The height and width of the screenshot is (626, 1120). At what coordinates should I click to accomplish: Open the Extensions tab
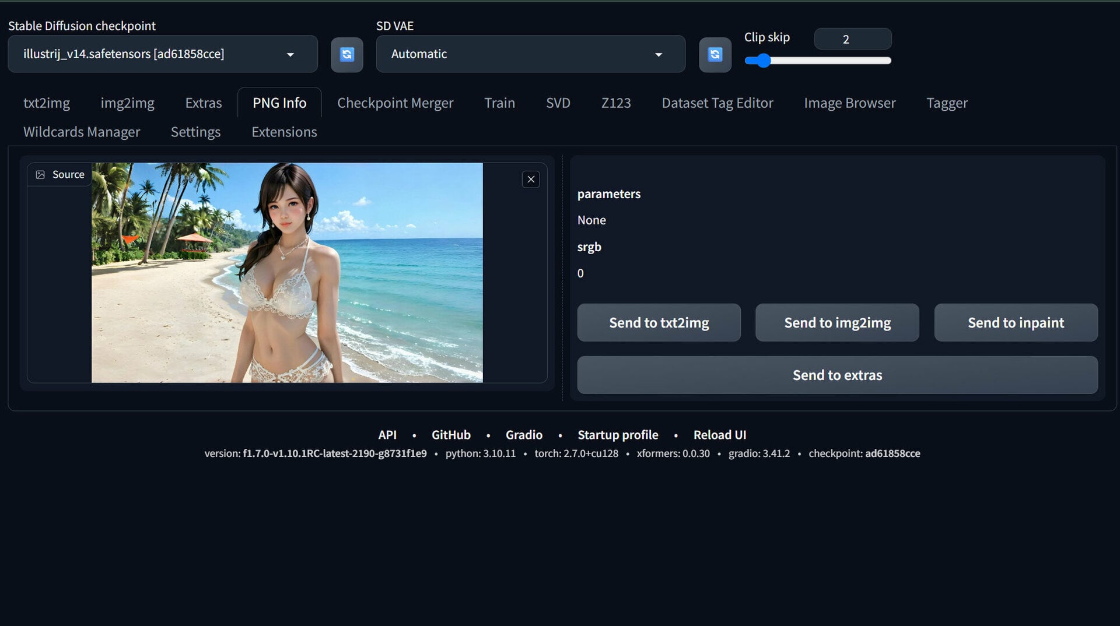(284, 132)
